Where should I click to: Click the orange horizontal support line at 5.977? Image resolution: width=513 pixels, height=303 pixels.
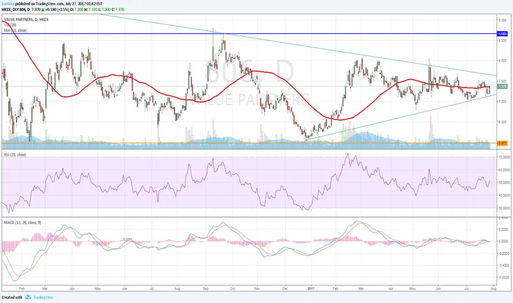[249, 143]
